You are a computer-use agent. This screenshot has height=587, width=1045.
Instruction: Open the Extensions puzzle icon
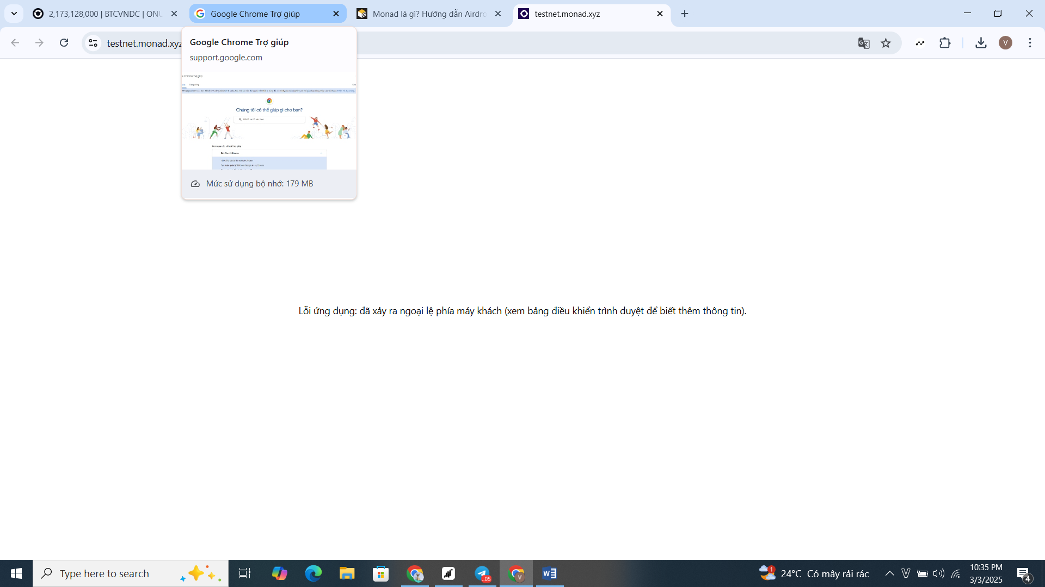coord(945,43)
